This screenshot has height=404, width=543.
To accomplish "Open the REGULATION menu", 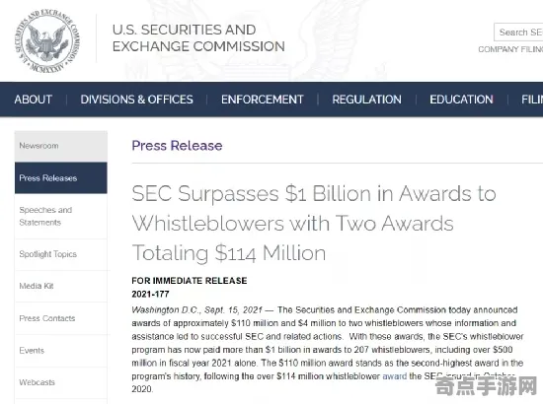I will 366,100.
